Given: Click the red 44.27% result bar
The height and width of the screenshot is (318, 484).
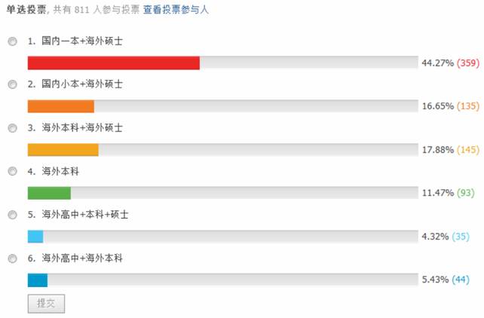Looking at the screenshot, I should click(x=114, y=63).
